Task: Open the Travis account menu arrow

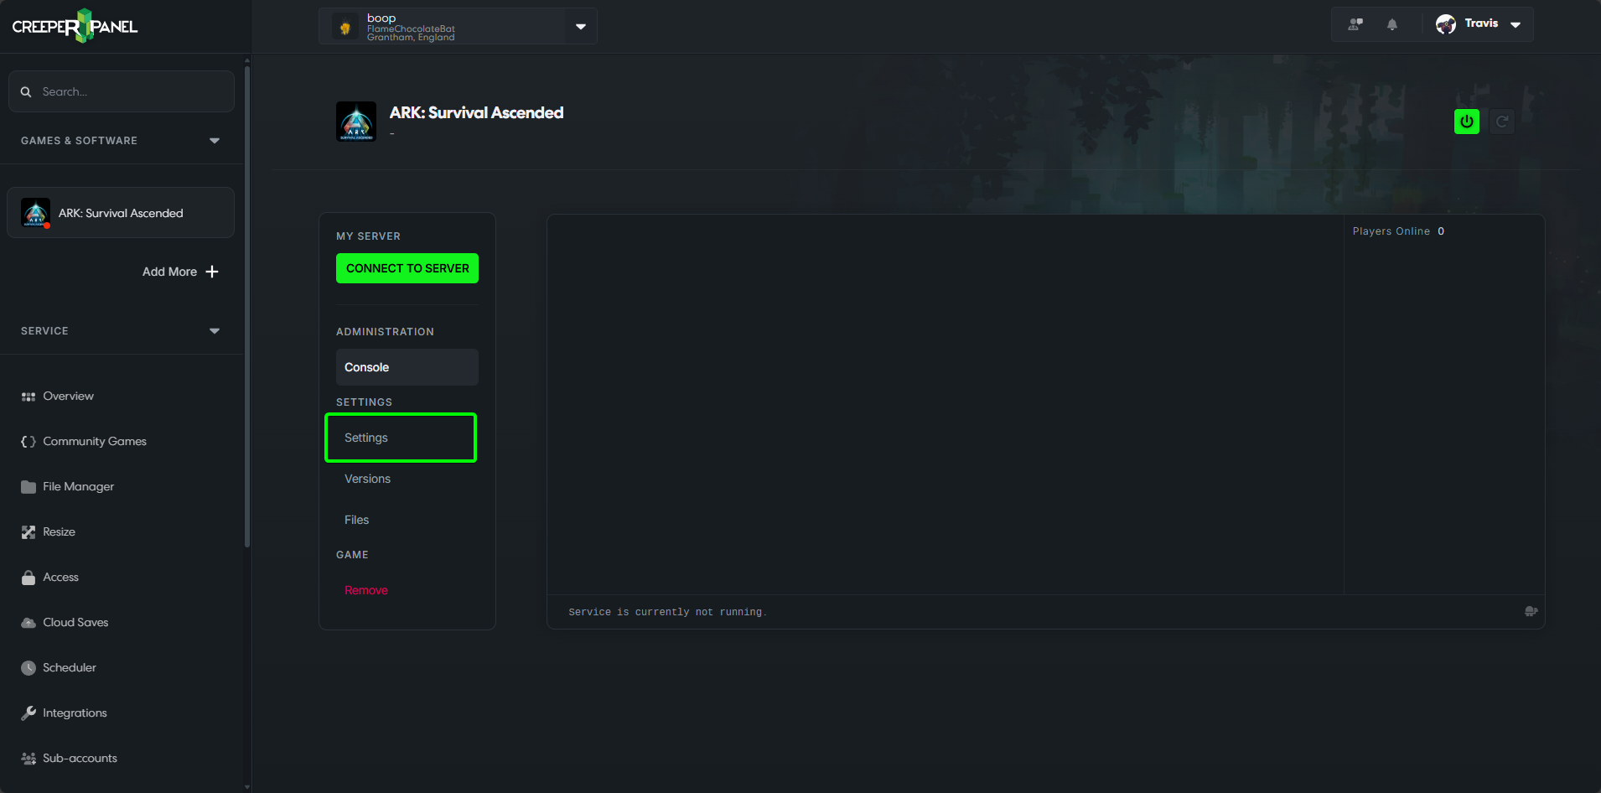Action: point(1516,24)
